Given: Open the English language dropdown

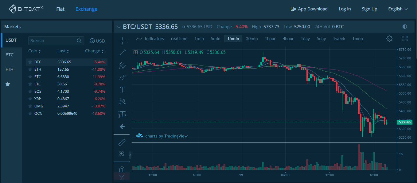Looking at the screenshot, I should tap(398, 9).
